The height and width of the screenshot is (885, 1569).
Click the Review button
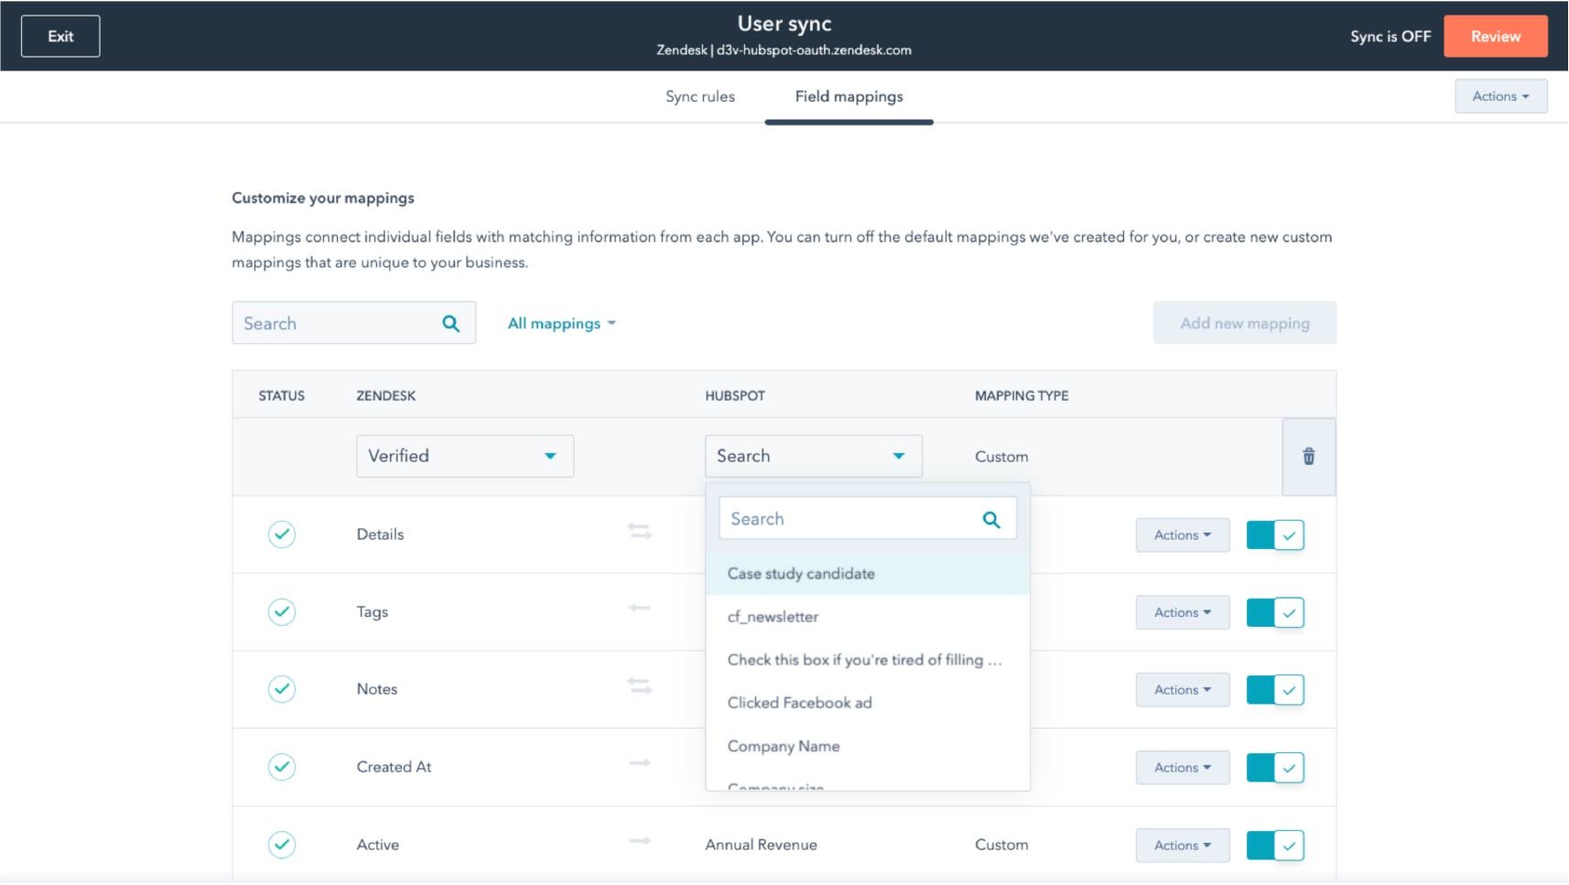[1494, 36]
